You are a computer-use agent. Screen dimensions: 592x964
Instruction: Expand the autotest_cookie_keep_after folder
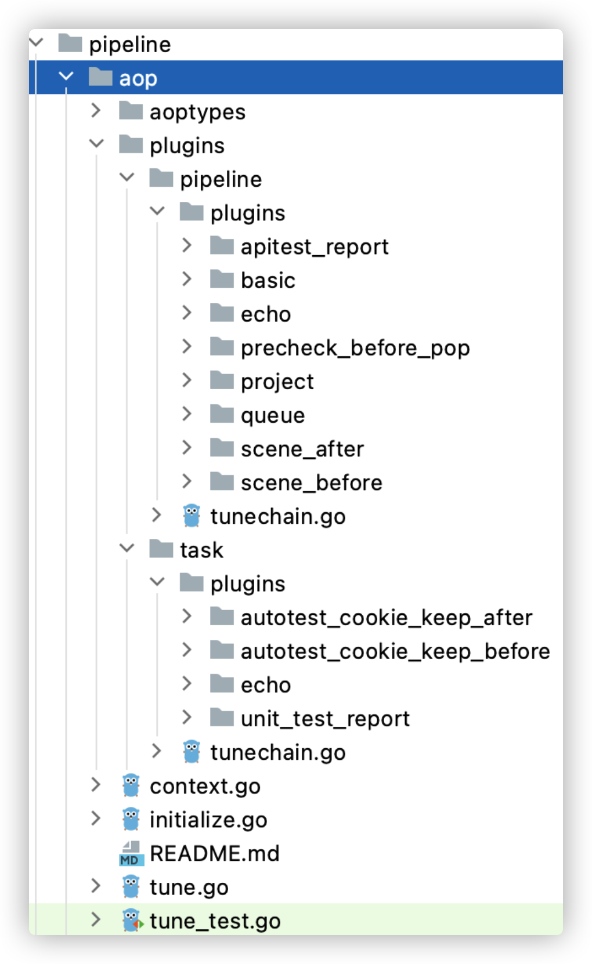pos(187,617)
